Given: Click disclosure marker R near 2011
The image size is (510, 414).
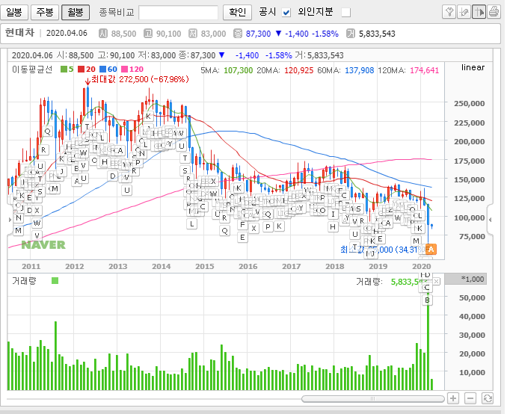Looking at the screenshot, I should [x=43, y=149].
